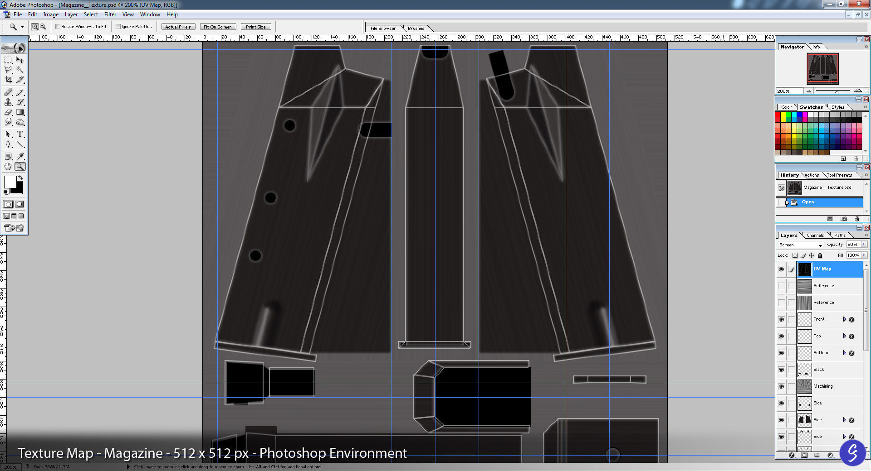Select the Type tool

(20, 134)
